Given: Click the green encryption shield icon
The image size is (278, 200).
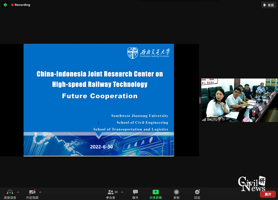Looking at the screenshot, I should click(6, 5).
